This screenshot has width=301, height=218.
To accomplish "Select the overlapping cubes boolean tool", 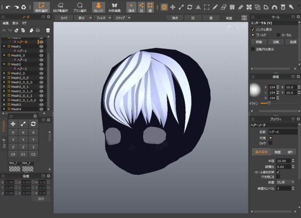I will point(257,8).
